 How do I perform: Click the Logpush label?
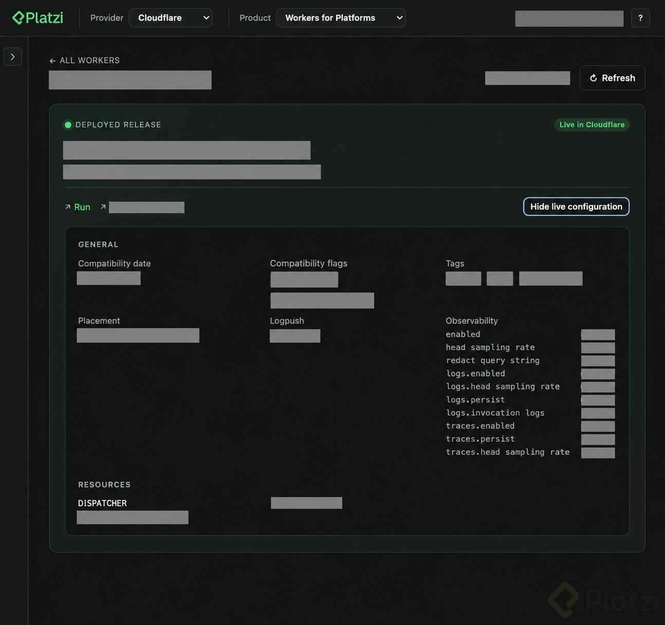pyautogui.click(x=287, y=321)
